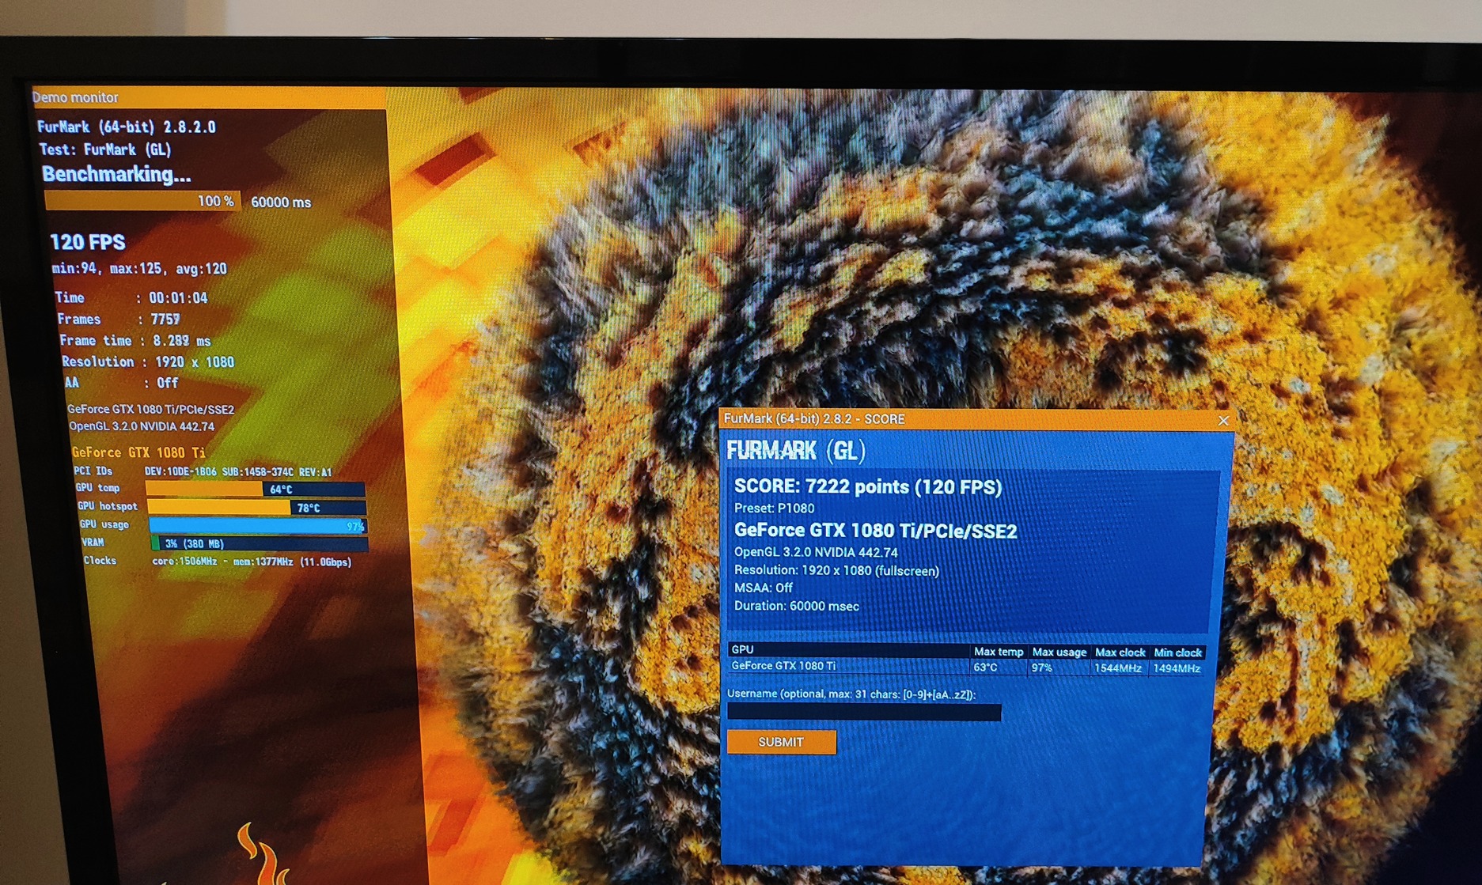Viewport: 1482px width, 885px height.
Task: Click the large '120 FPS' readout in Demo monitor
Action: point(88,242)
